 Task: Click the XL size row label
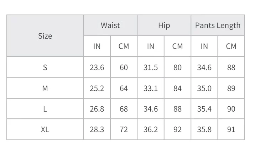[45, 130]
